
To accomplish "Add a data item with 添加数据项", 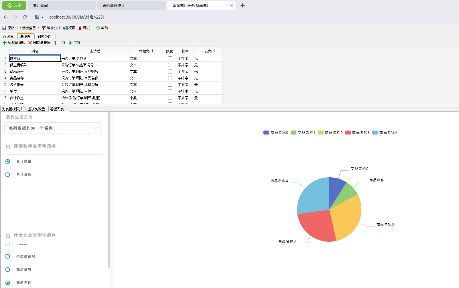I will click(x=14, y=43).
